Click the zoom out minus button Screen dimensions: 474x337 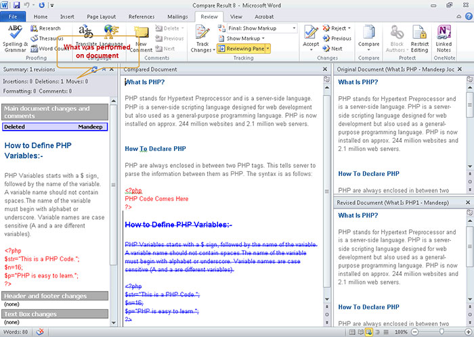click(415, 332)
